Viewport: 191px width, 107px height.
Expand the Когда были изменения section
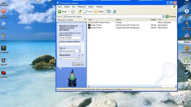(79, 55)
